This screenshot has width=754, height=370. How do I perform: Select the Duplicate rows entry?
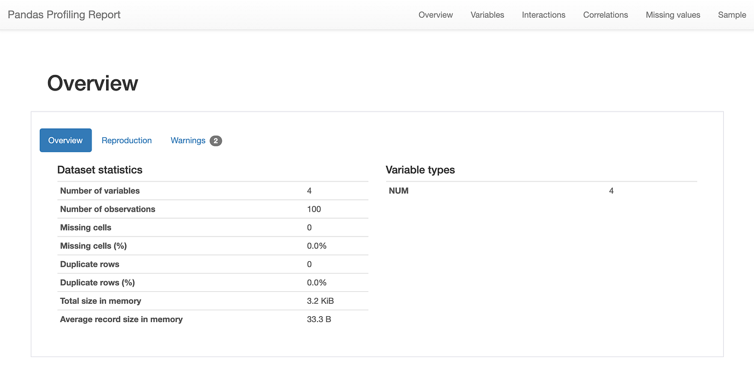89,264
